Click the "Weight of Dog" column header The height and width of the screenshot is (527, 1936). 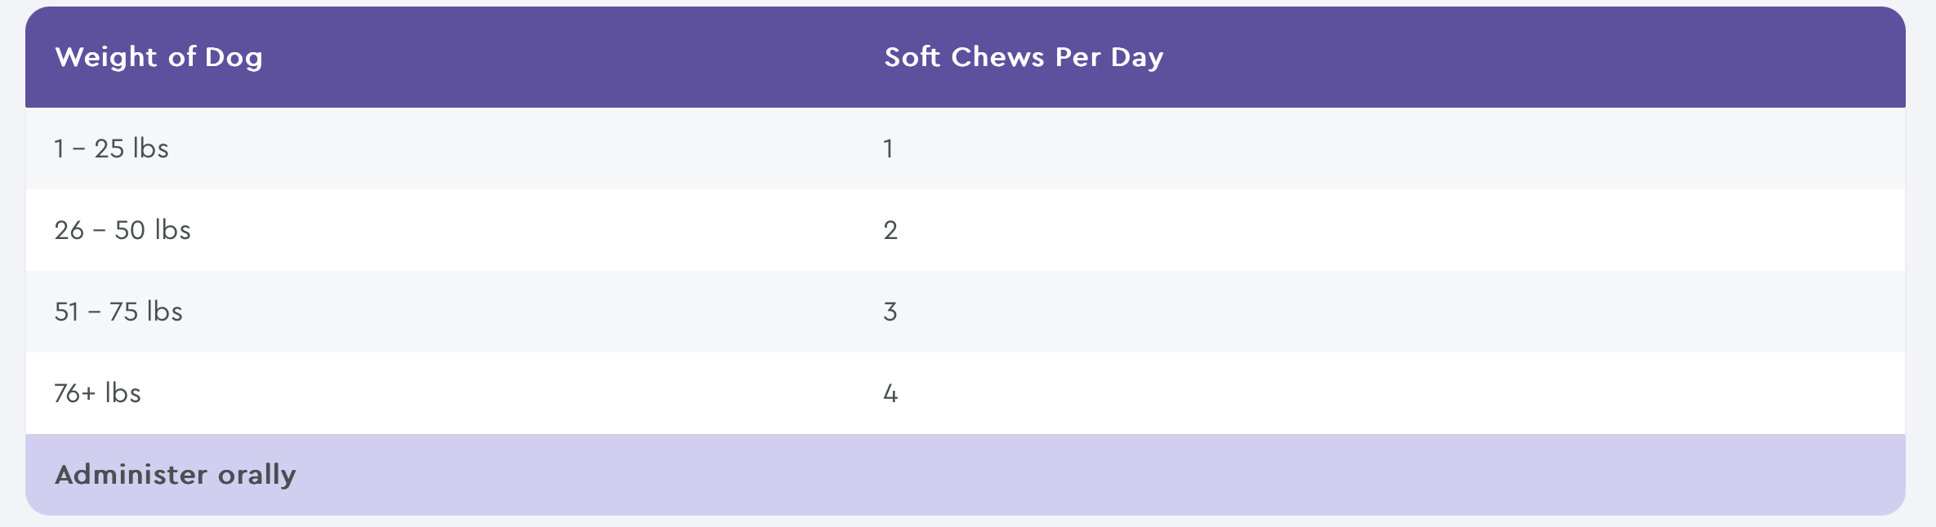point(158,57)
